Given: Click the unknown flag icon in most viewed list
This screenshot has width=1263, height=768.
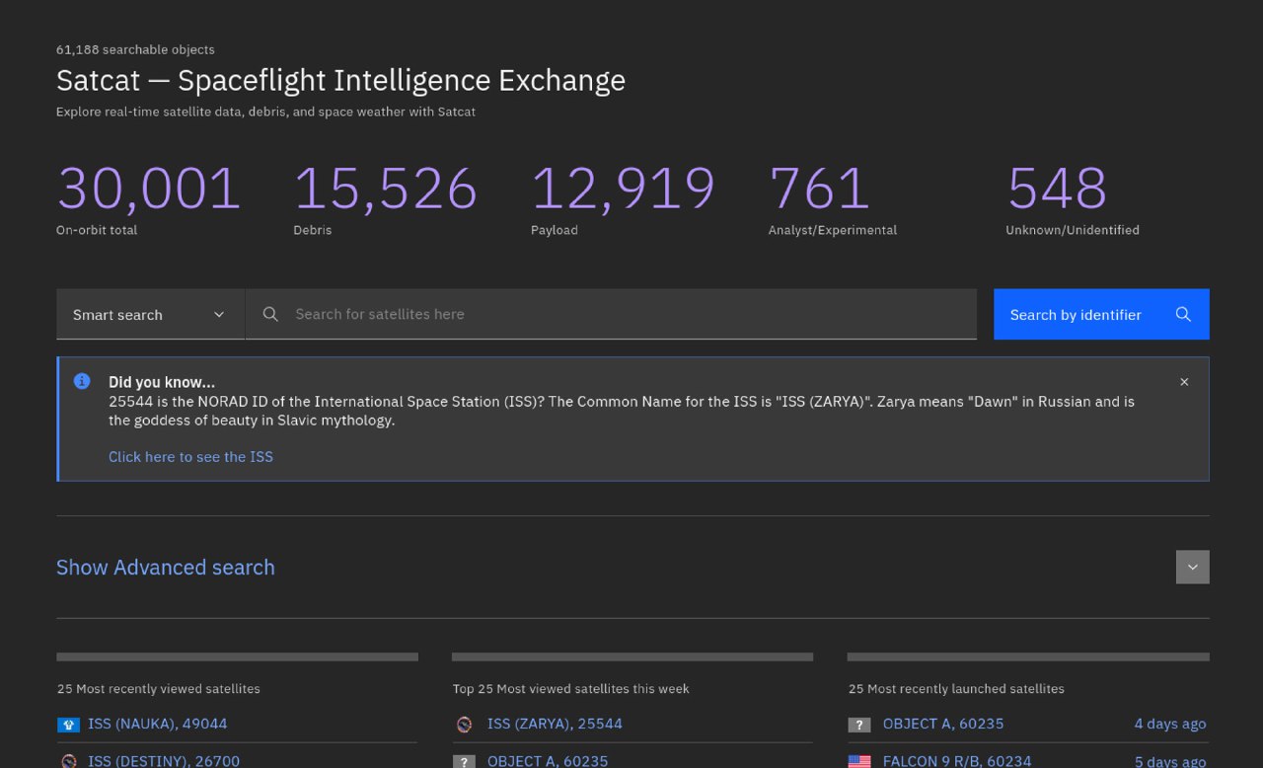Looking at the screenshot, I should 464,761.
